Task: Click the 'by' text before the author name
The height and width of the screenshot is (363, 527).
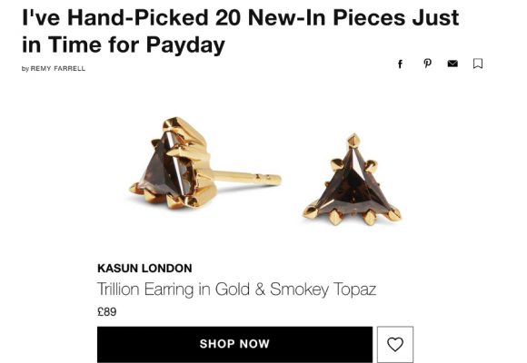Action: 25,69
